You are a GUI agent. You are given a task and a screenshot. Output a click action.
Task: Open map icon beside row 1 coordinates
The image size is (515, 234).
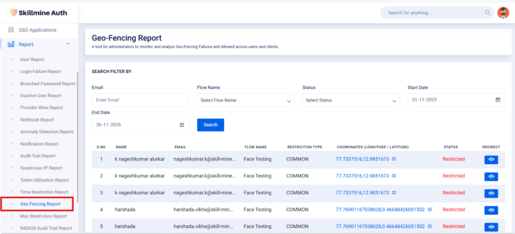point(394,159)
